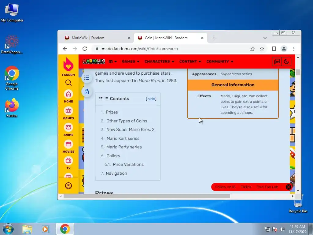Select Recycle Bin desktop icon
Screen dimensions: 313x235
tap(298, 203)
